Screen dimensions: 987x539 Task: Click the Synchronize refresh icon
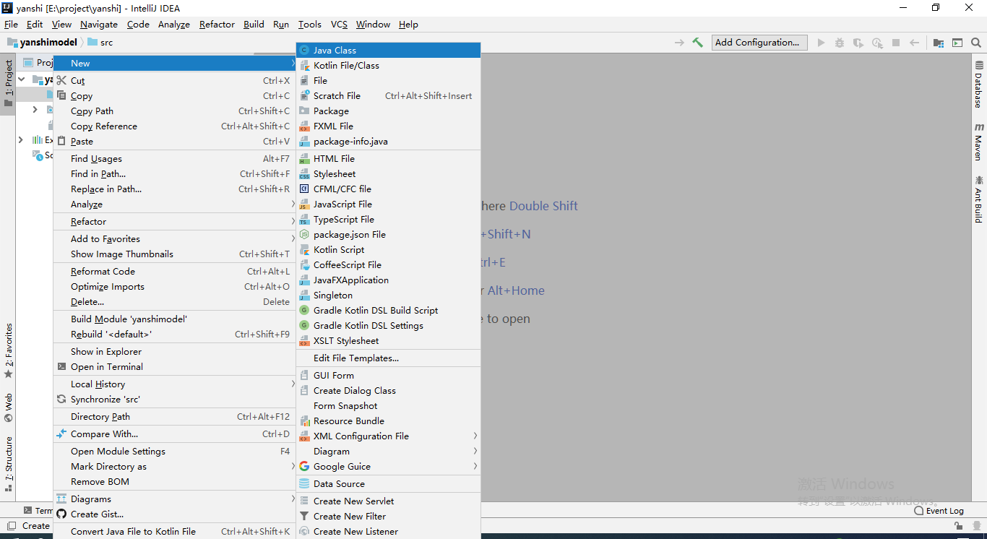pyautogui.click(x=61, y=399)
